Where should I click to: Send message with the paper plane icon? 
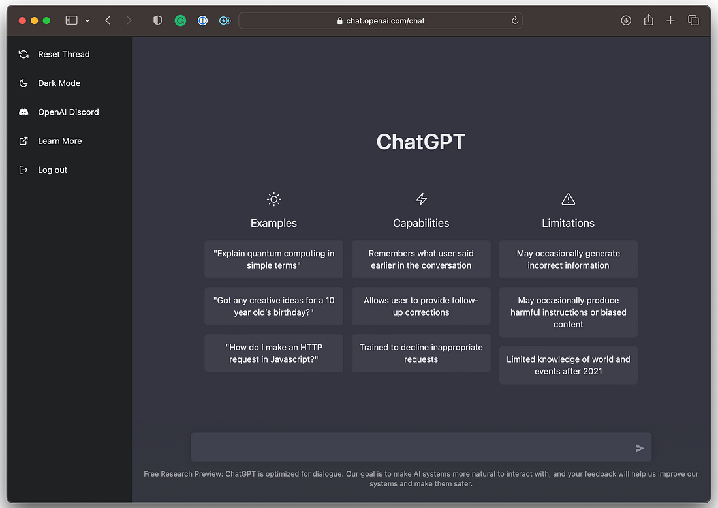tap(640, 448)
